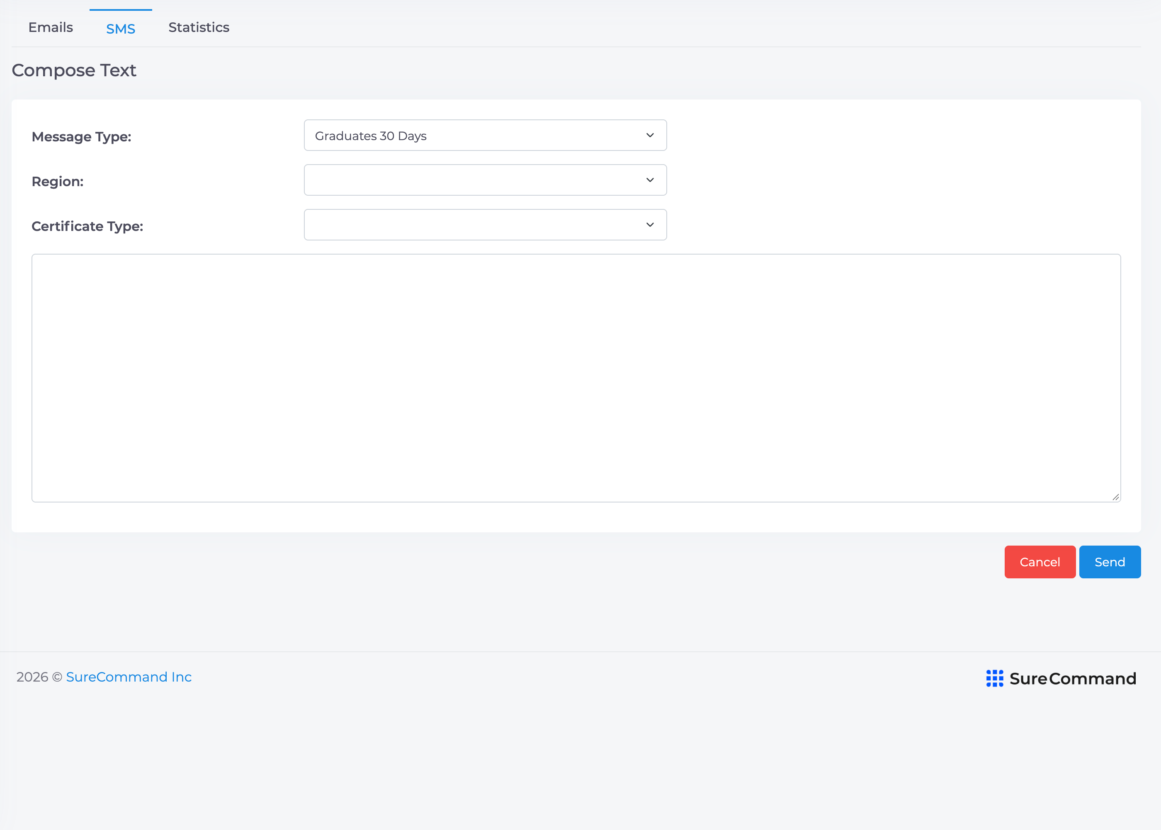This screenshot has height=830, width=1161.
Task: Click the text area resize handle
Action: 1115,497
